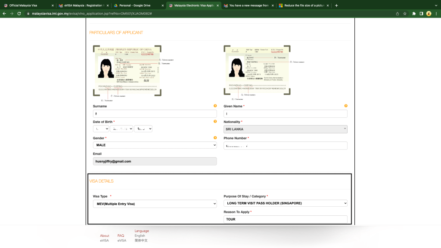
Task: Click the Gender help question icon
Action: pyautogui.click(x=215, y=138)
